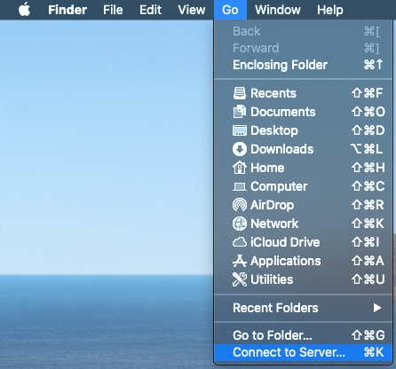Click the Applications A-shaped icon
This screenshot has height=369, width=396.
240,261
